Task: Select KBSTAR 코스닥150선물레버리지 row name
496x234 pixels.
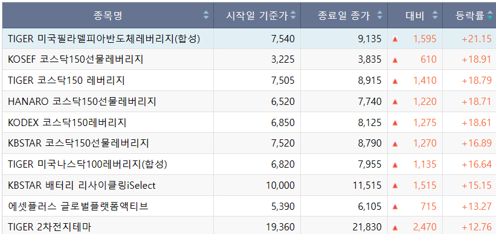Action: coord(79,144)
